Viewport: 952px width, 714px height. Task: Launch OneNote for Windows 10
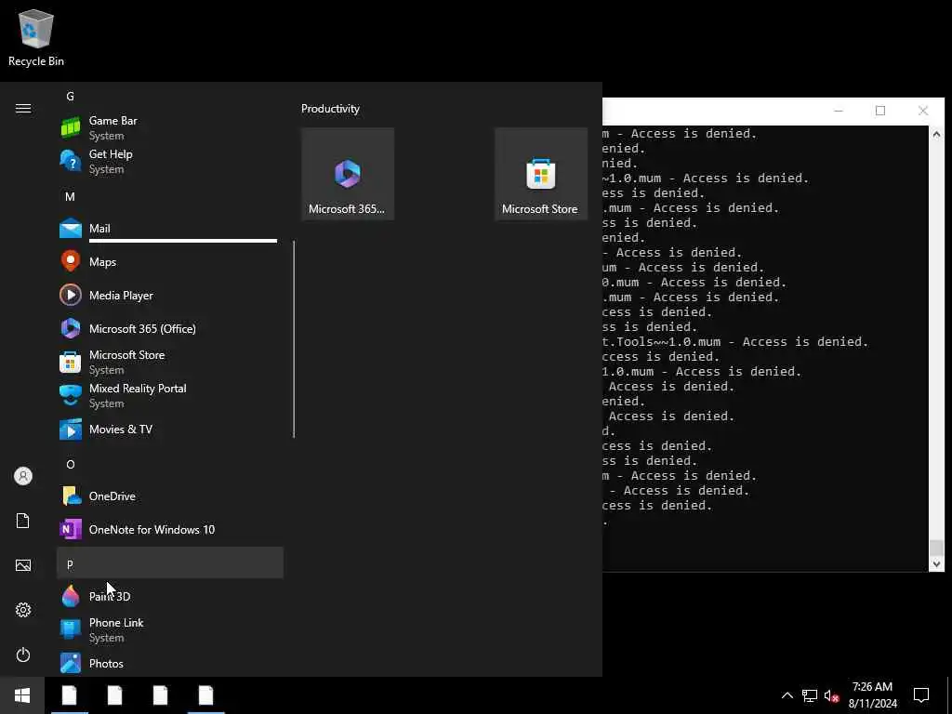click(x=170, y=529)
